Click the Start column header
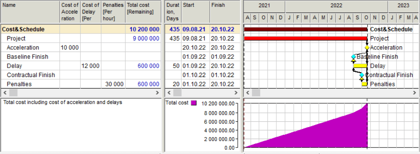This screenshot has height=154, width=420. (x=196, y=12)
